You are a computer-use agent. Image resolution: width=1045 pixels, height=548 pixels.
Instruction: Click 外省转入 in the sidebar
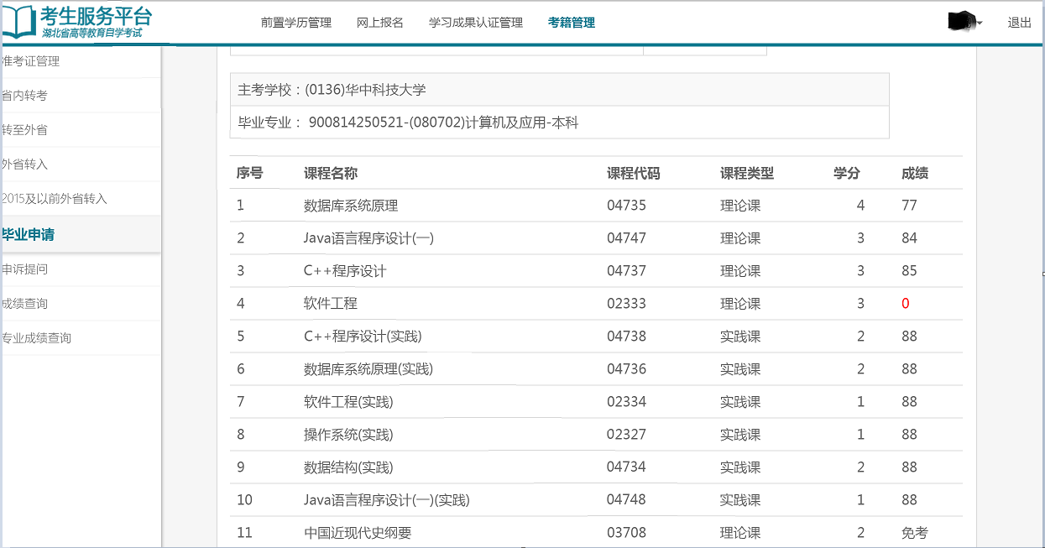[25, 164]
